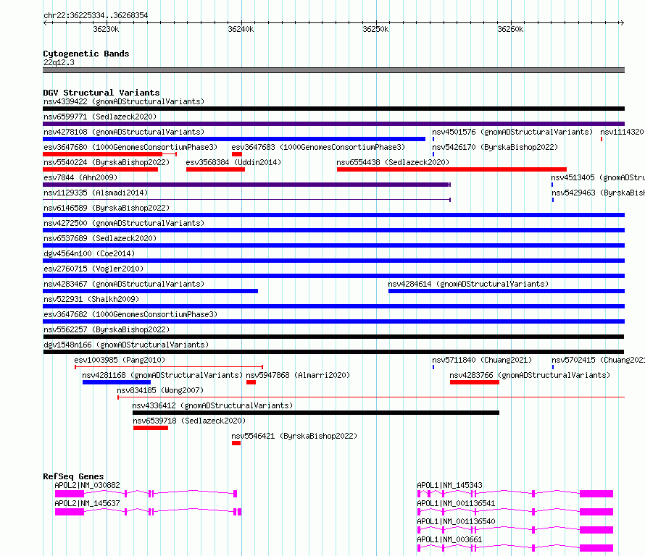Click the nsv5562257 ByrskaBishop2022 label
The height and width of the screenshot is (556, 645).
[x=107, y=329]
